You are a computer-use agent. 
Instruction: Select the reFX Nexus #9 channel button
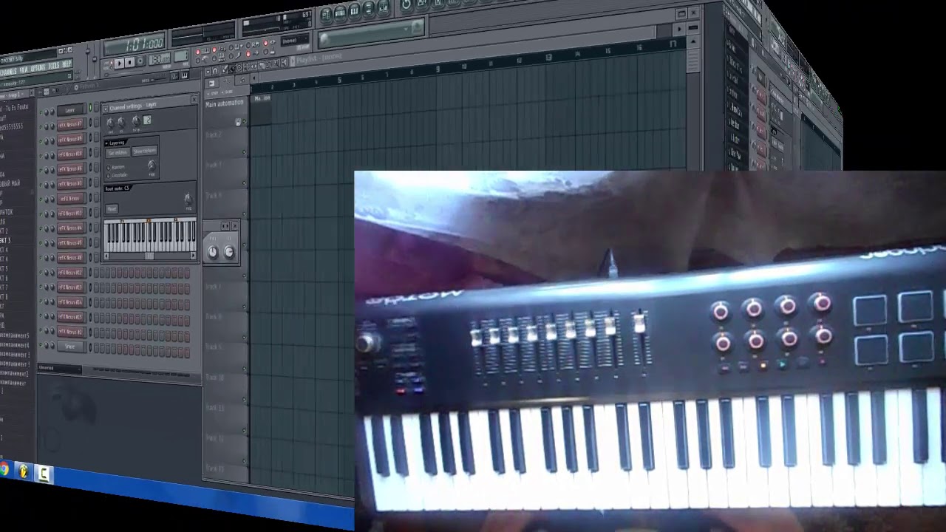coord(71,139)
